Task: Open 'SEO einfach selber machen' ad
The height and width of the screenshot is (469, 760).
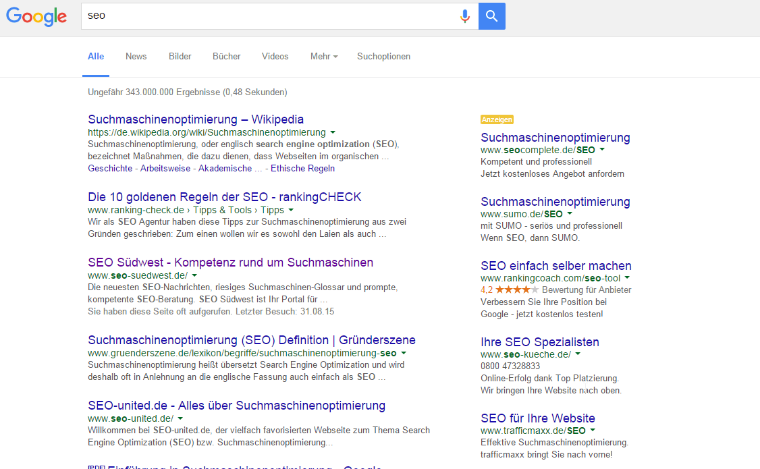Action: [x=556, y=266]
